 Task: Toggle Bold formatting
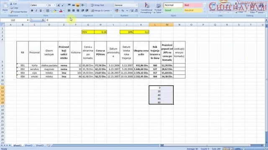click(32, 11)
